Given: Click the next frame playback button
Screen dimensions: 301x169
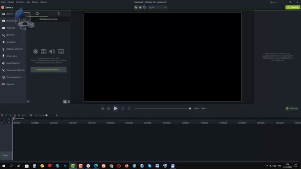Looking at the screenshot, I should pyautogui.click(x=109, y=108).
